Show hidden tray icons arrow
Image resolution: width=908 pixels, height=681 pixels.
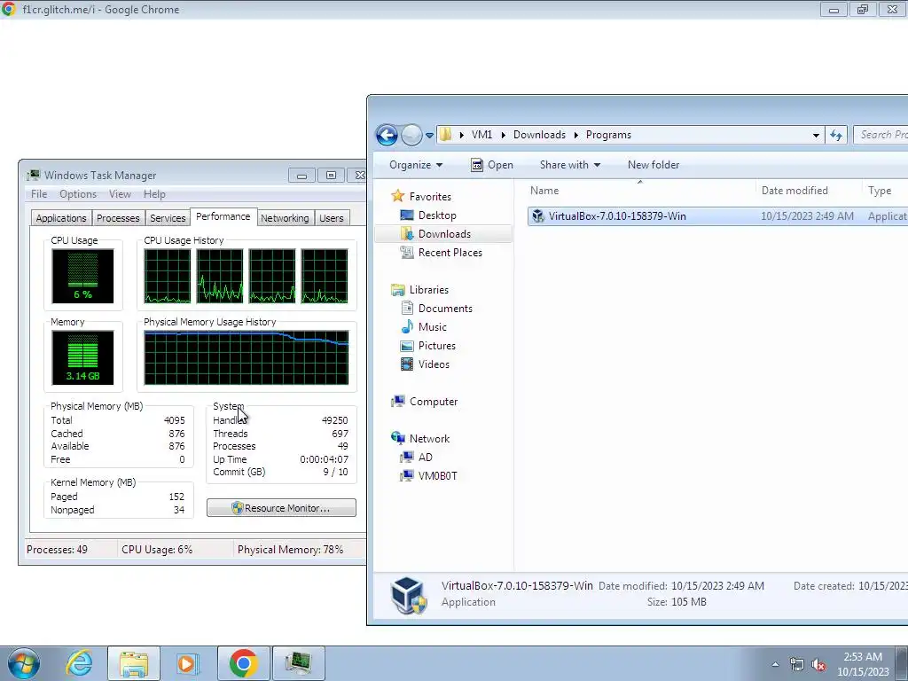775,664
